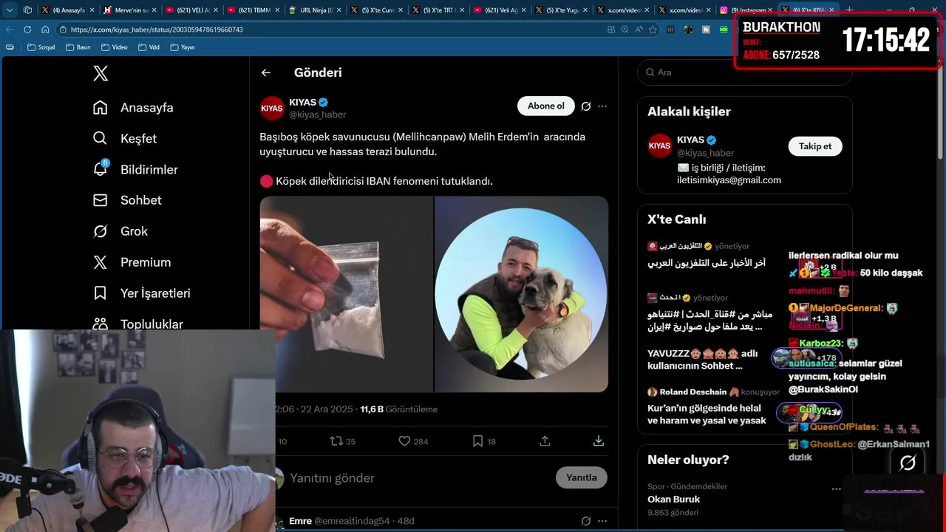Open the YAVUZZZ Sohbet live item
The height and width of the screenshot is (532, 946).
[702, 360]
